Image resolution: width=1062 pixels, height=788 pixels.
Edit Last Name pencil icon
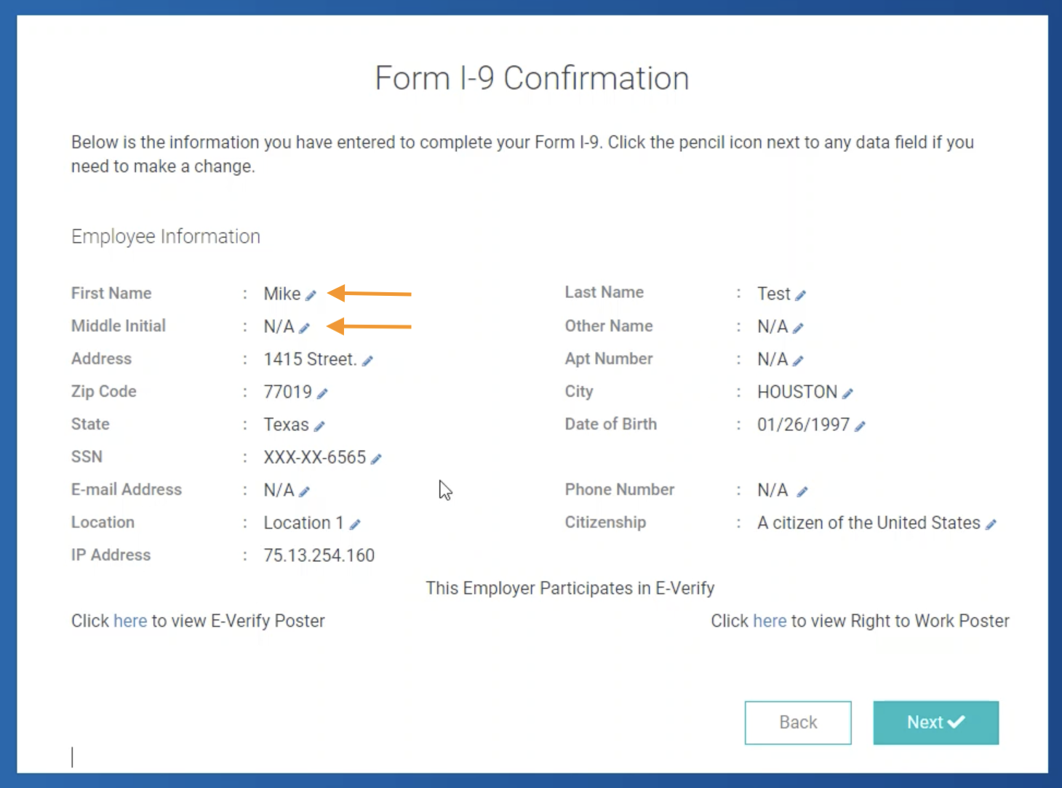coord(800,295)
